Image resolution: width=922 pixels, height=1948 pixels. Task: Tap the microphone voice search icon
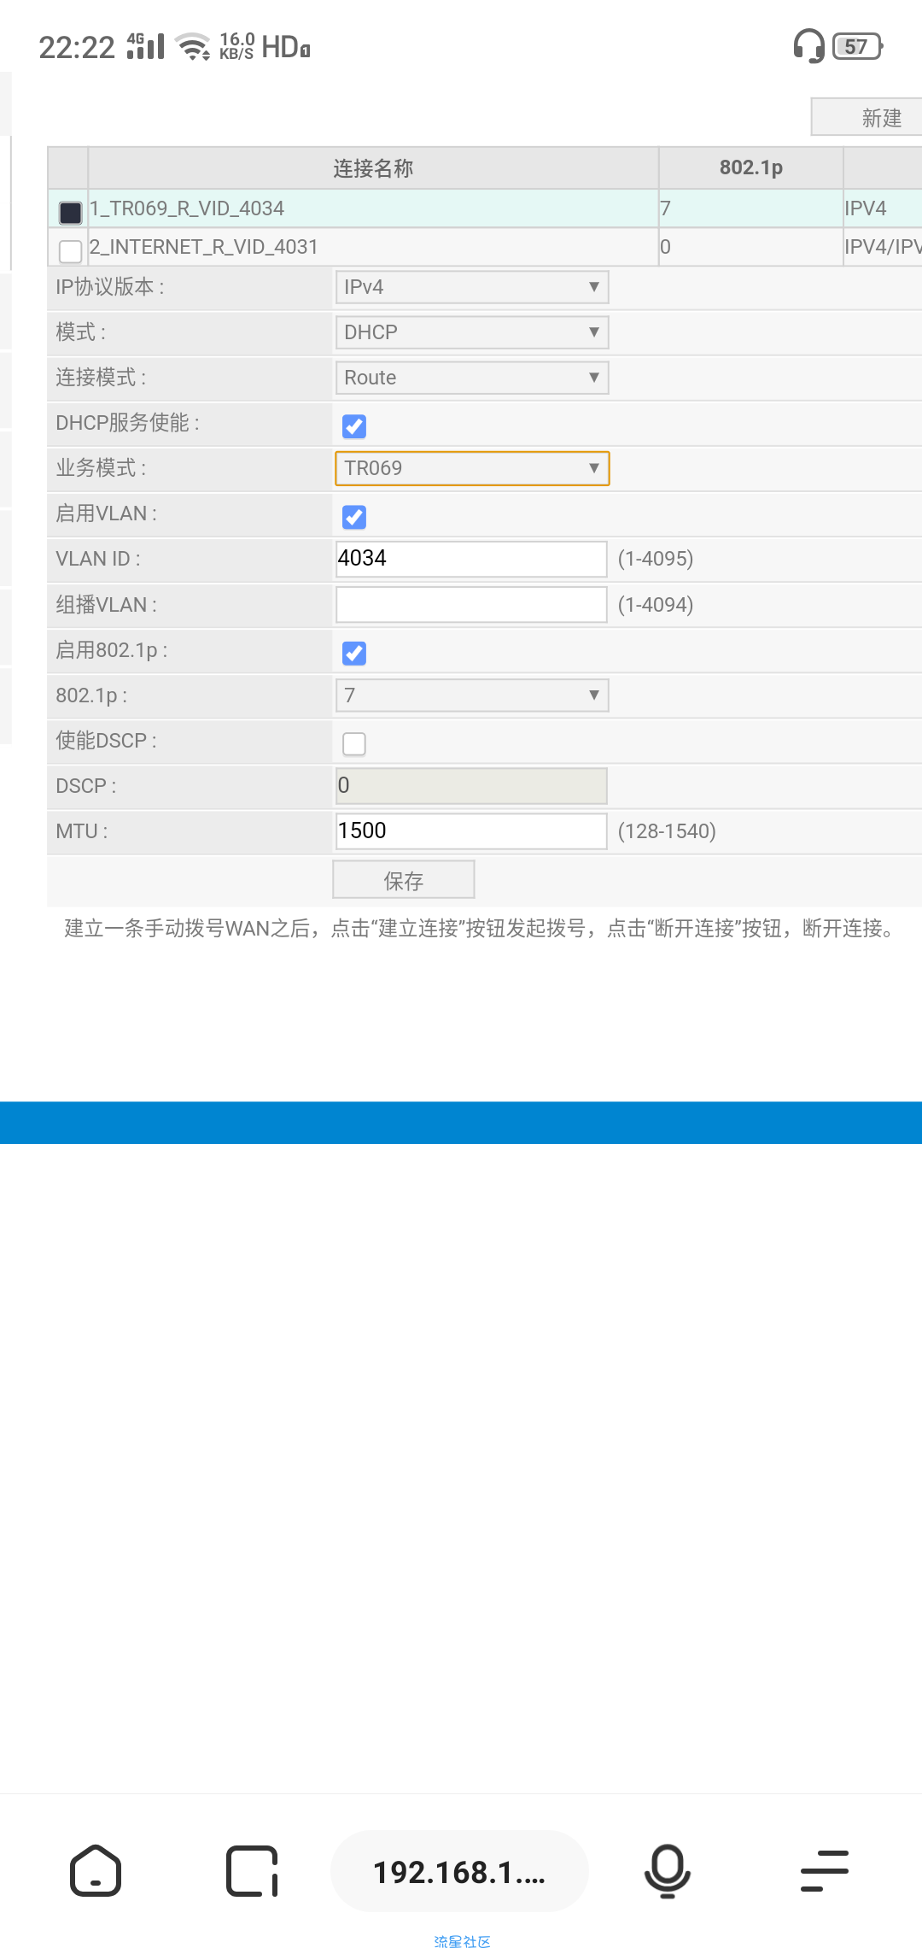click(x=667, y=1871)
